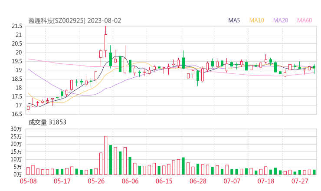
Task: Click the first candlestick at 05-08
Action: point(28,108)
